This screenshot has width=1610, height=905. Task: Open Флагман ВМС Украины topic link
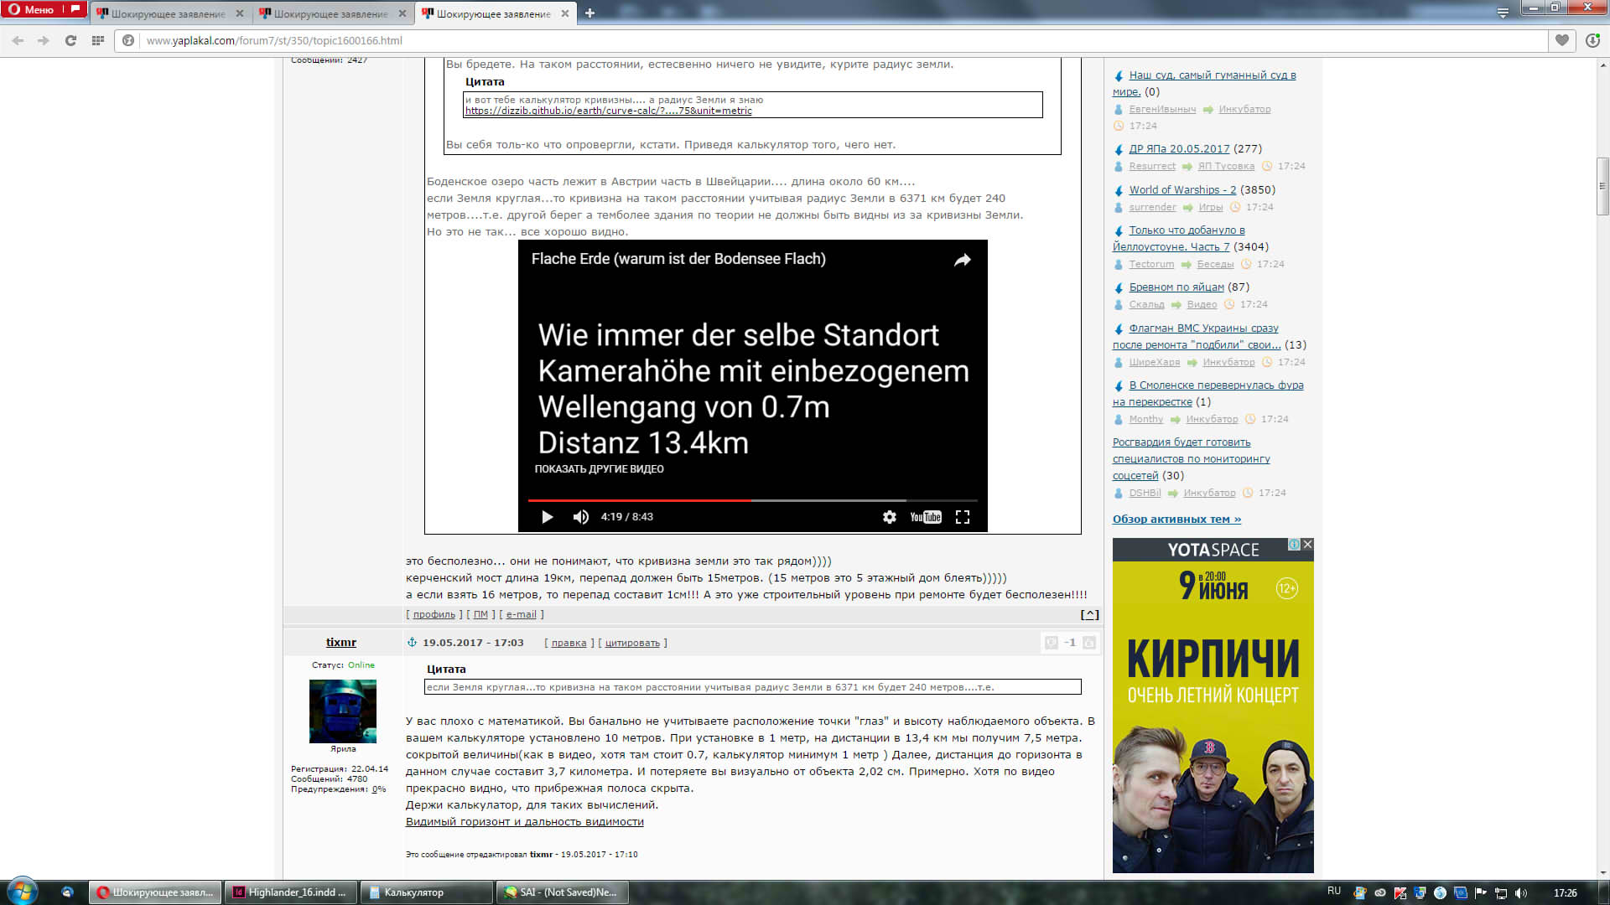[x=1197, y=337]
